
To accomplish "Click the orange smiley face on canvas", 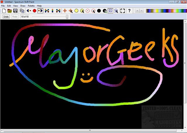I will (x=87, y=78).
